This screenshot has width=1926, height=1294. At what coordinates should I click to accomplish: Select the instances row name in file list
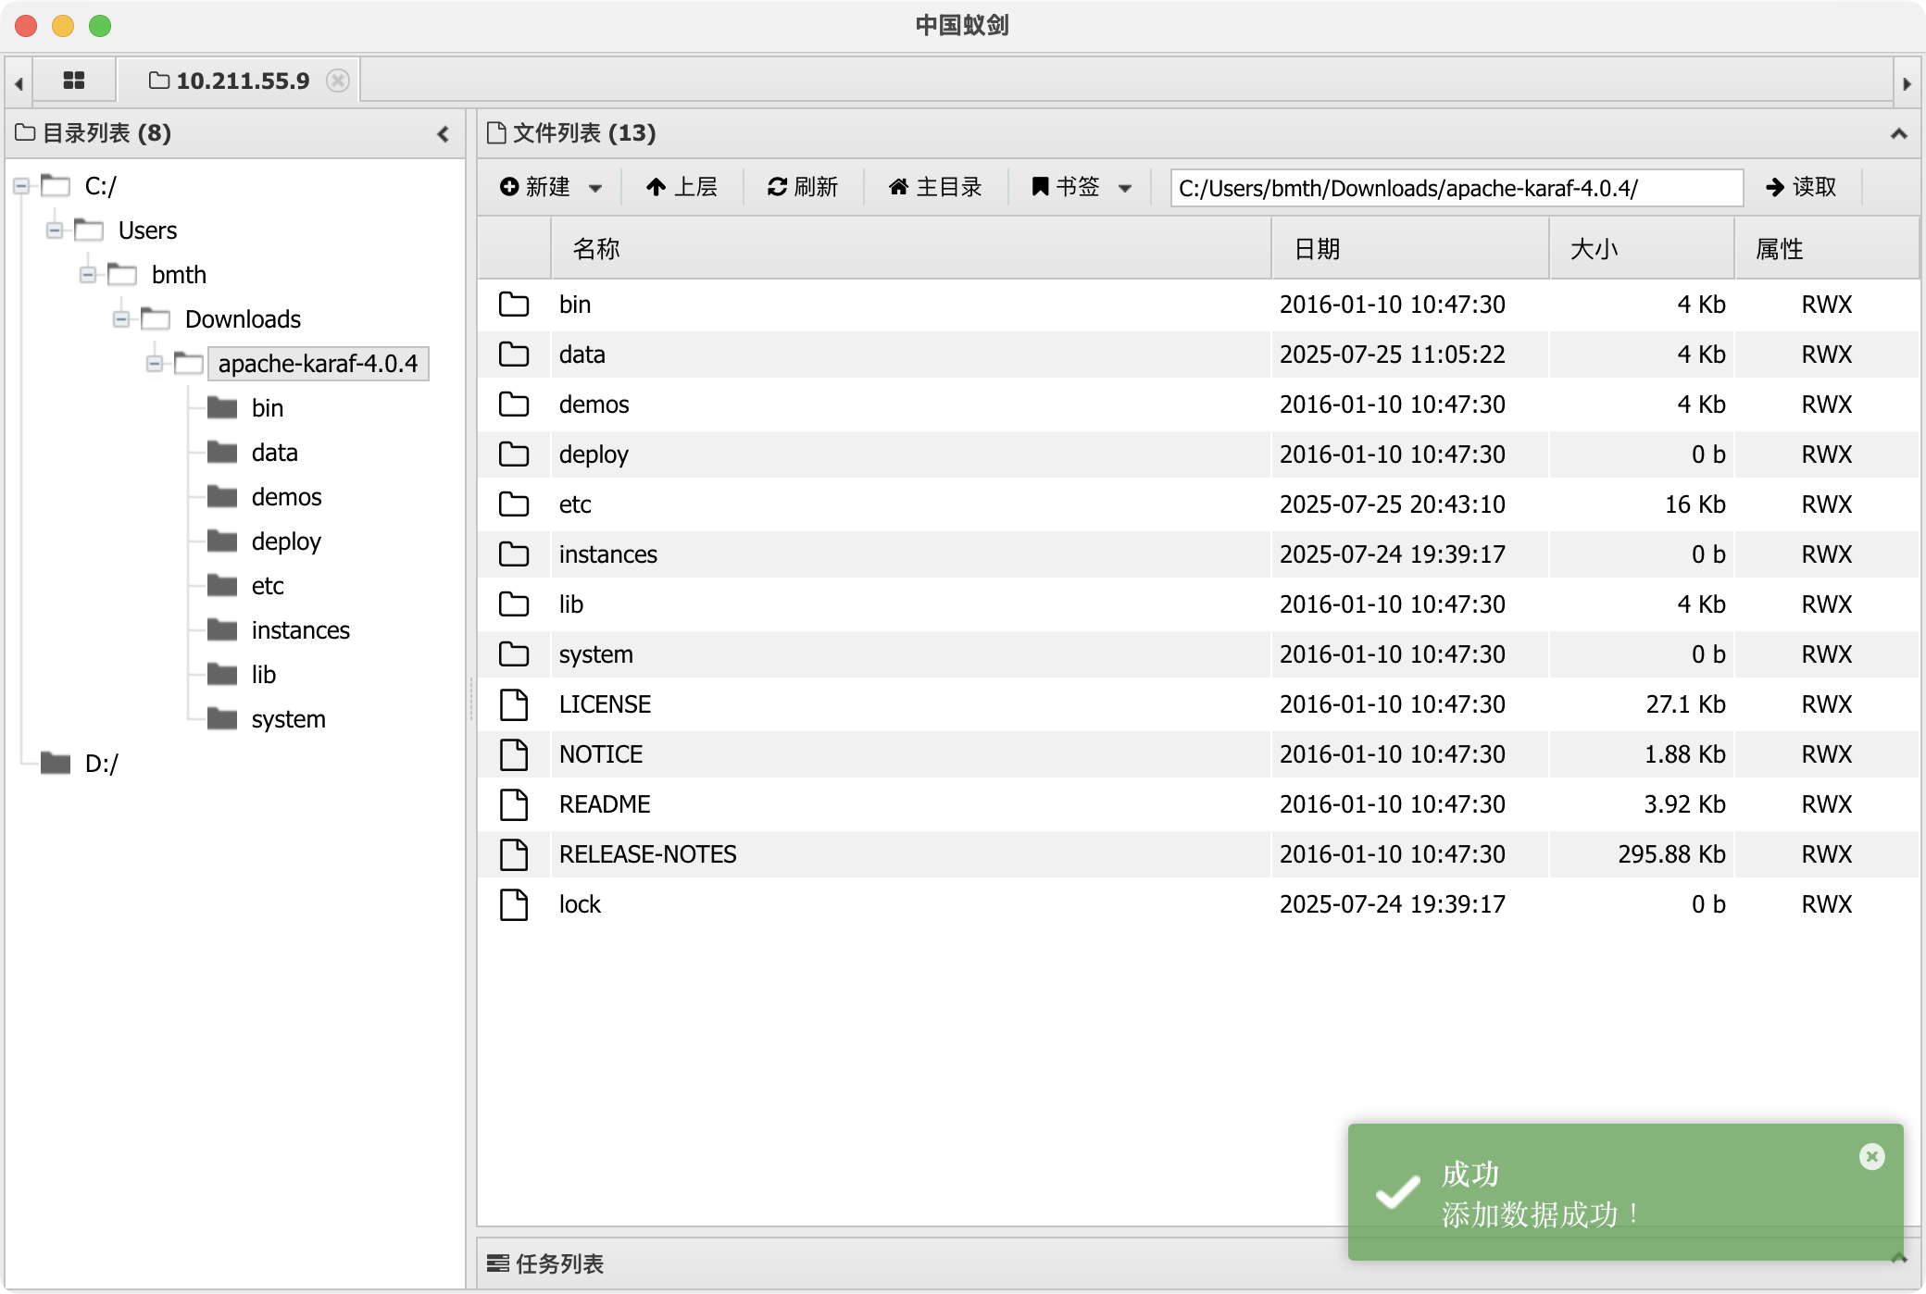(x=608, y=554)
